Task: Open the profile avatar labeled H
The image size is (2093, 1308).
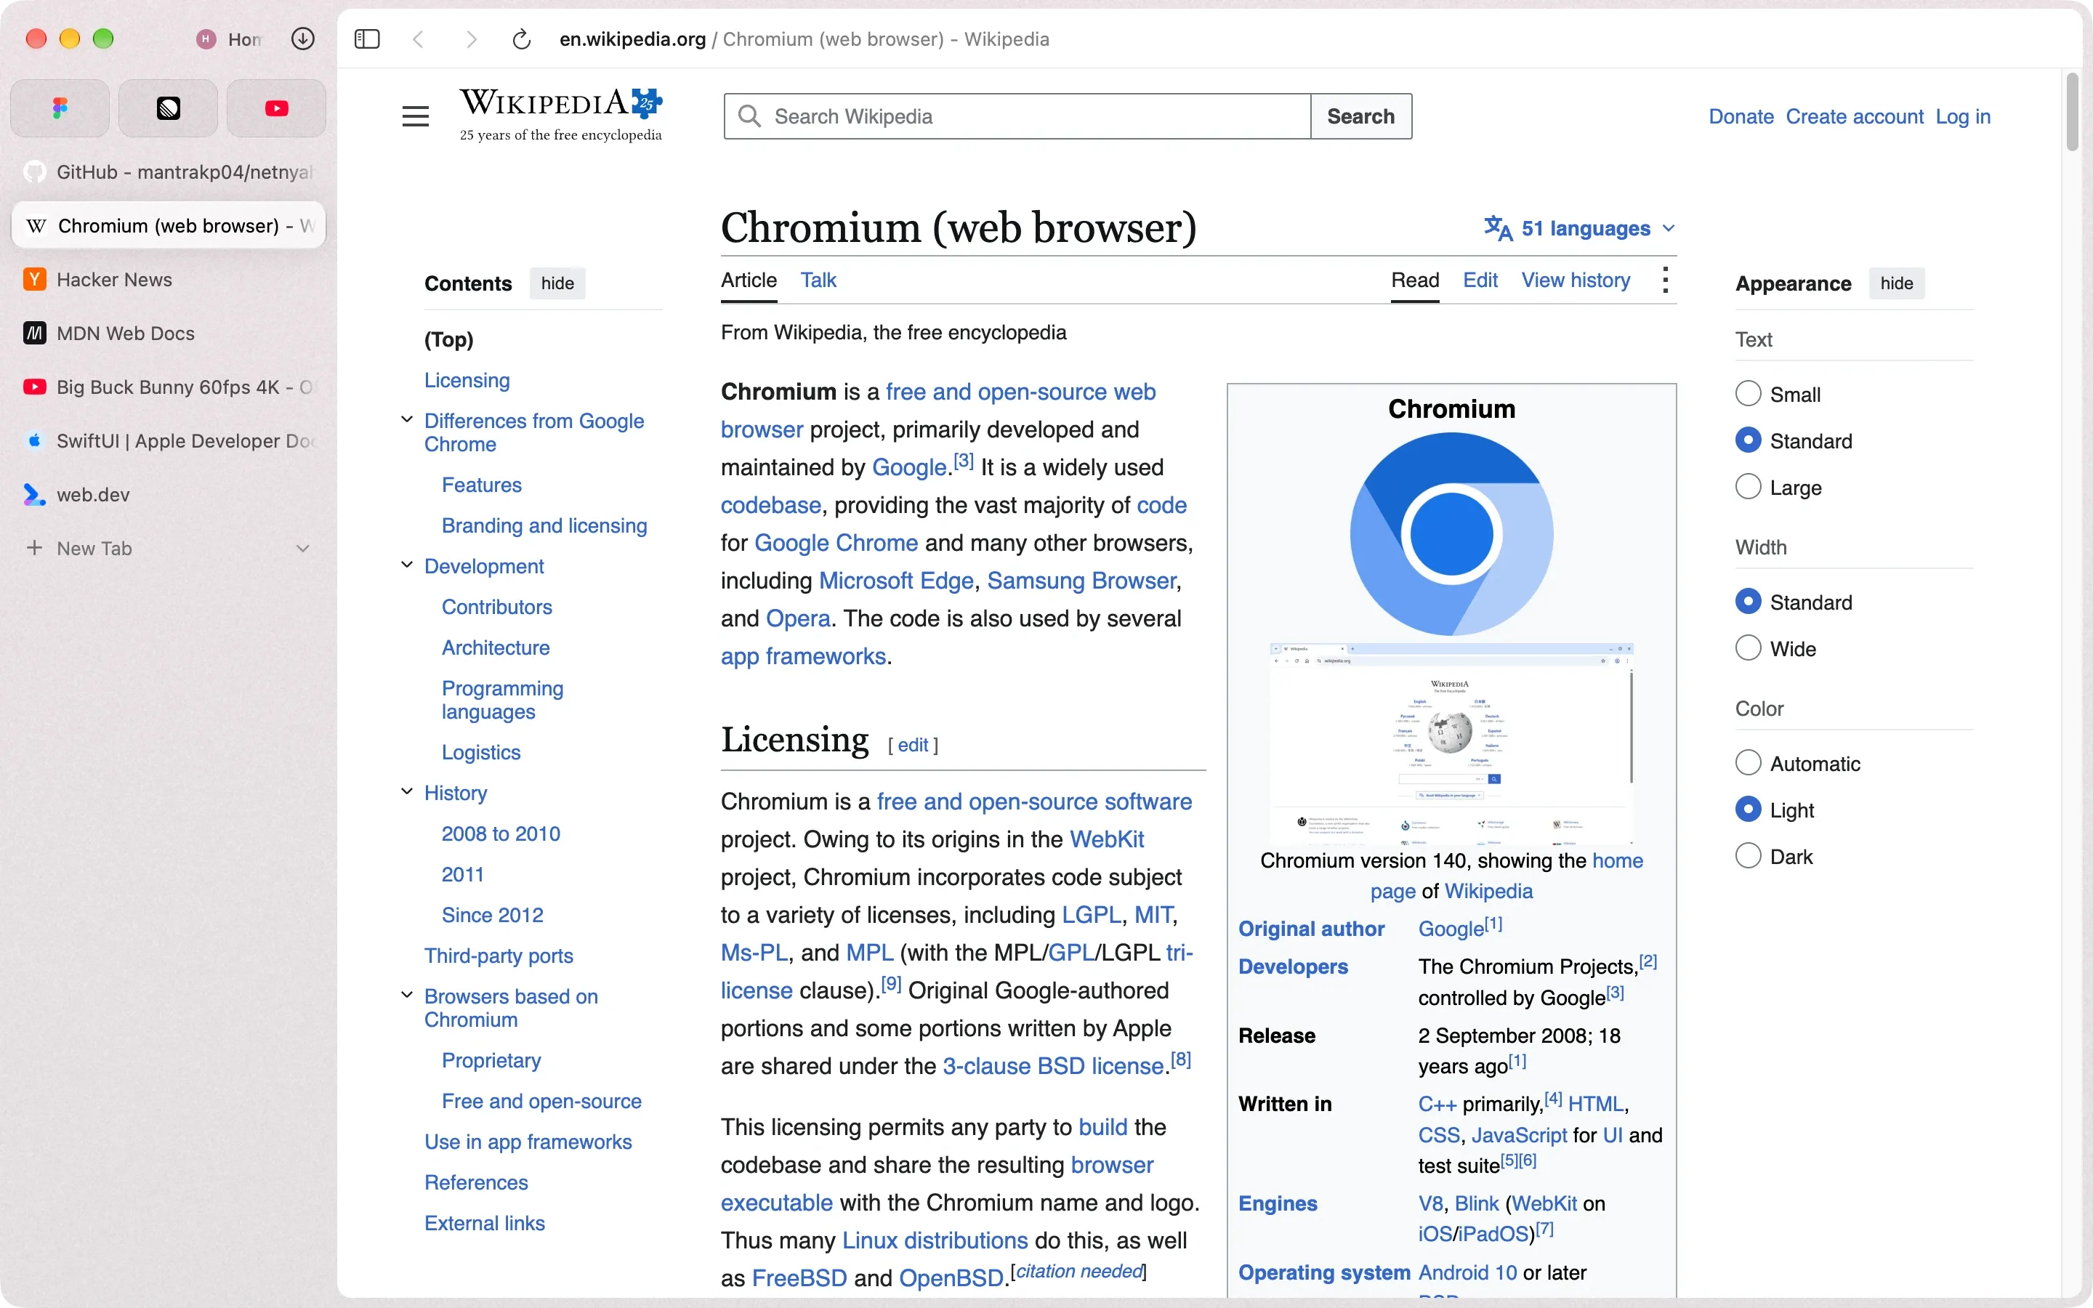Action: point(206,39)
